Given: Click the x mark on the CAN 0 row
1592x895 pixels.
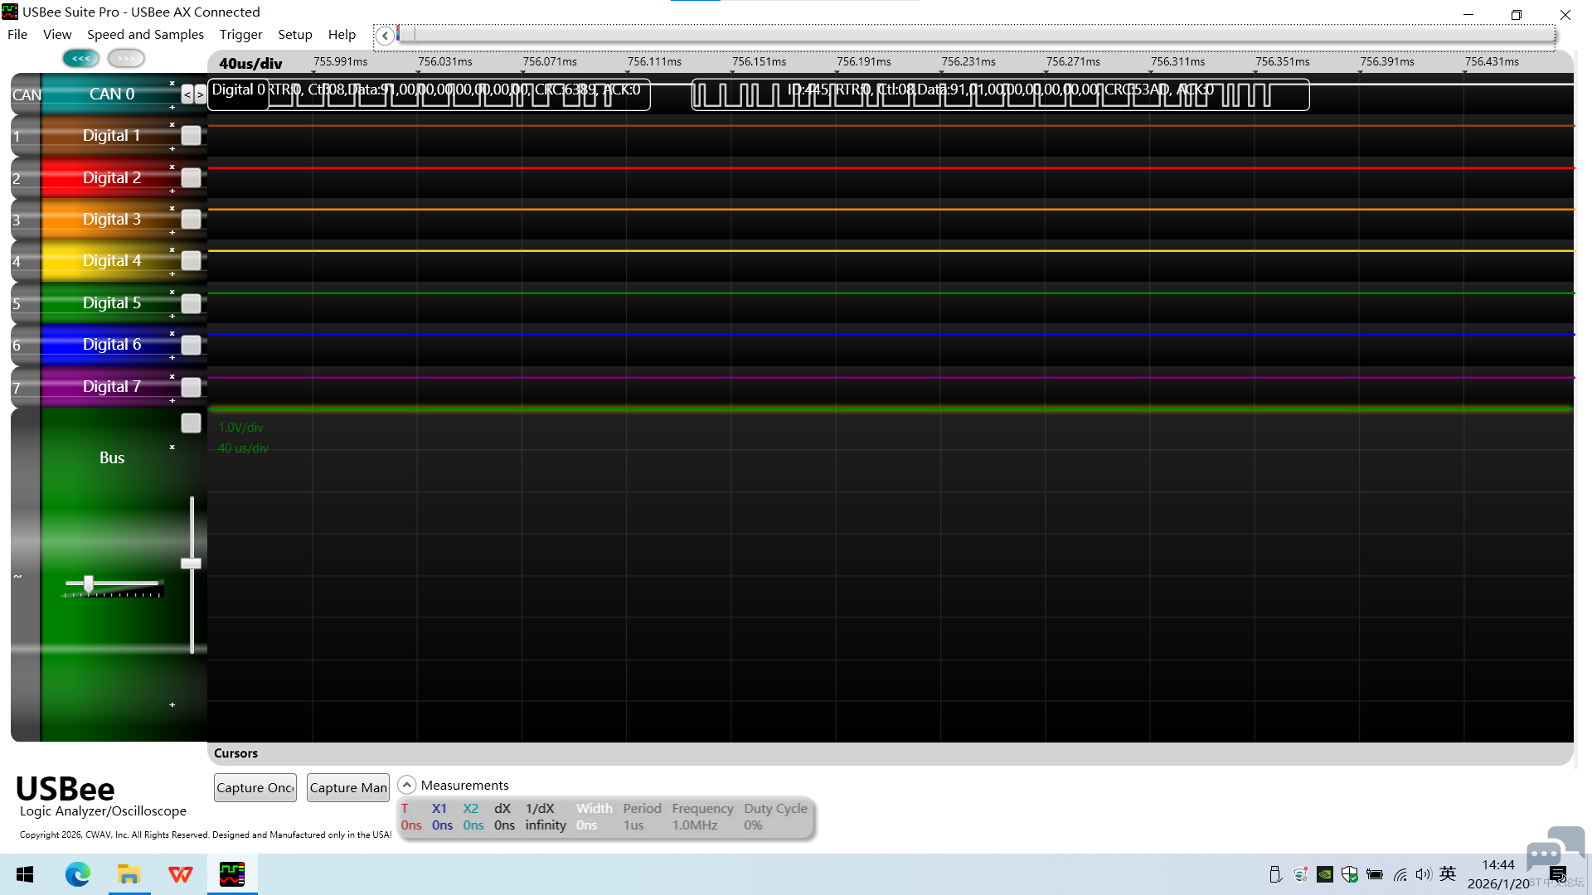Looking at the screenshot, I should (x=172, y=83).
